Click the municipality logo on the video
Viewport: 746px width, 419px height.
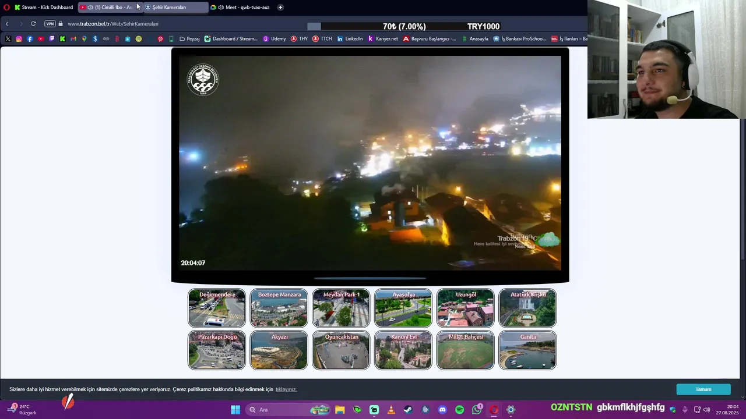[x=203, y=80]
